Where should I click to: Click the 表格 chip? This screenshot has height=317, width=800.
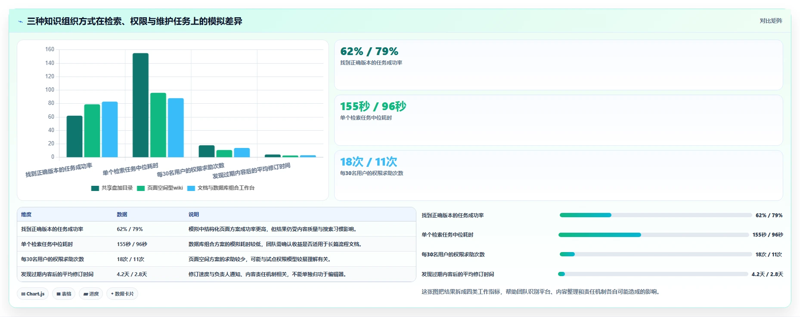[x=64, y=294]
